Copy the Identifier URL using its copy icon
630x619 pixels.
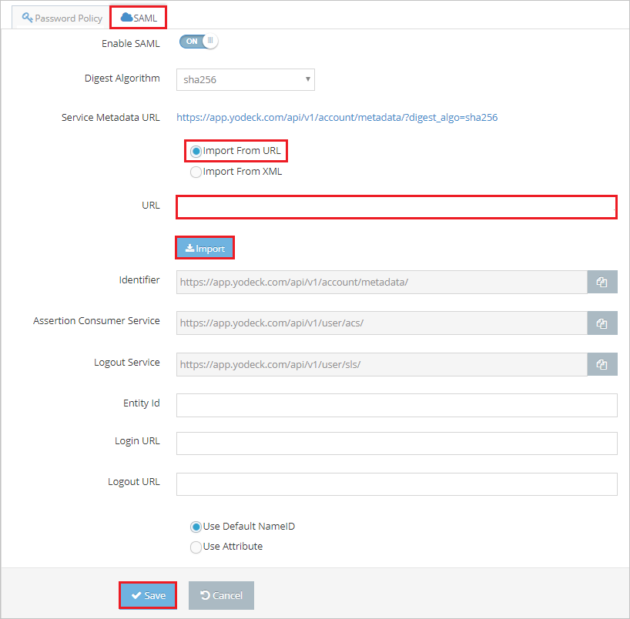point(602,282)
